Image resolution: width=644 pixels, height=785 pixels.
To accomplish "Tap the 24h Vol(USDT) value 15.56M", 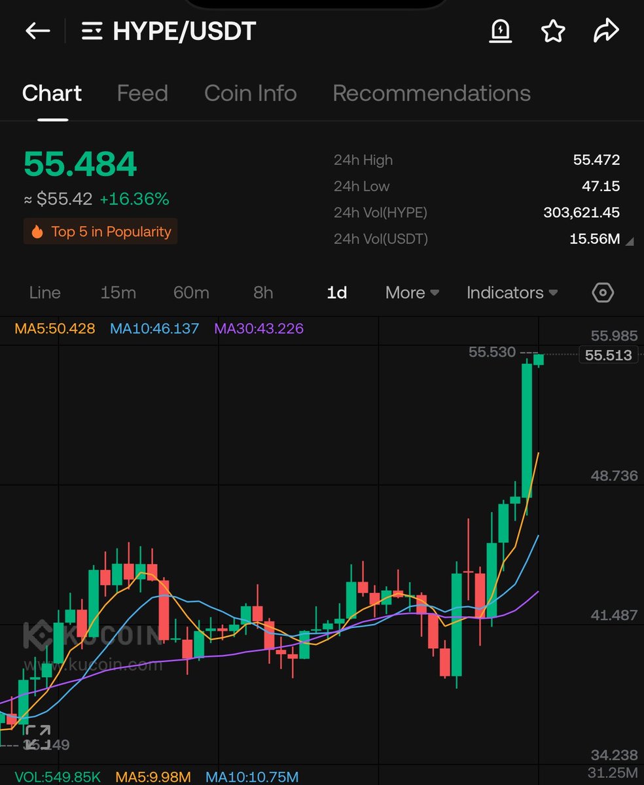I will coord(594,239).
